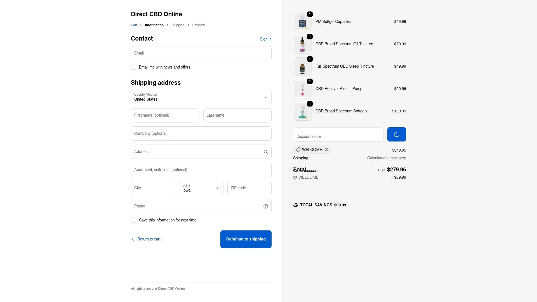
Task: Click the quantity badge on PM Softgel Capsules
Action: (x=310, y=14)
